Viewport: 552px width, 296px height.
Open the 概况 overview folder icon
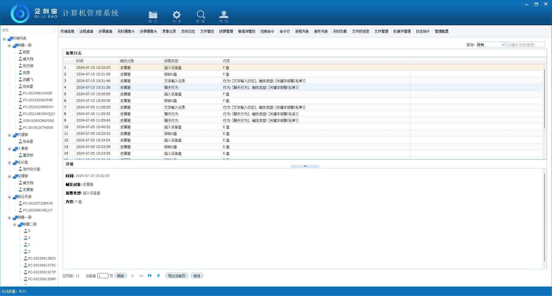(153, 16)
